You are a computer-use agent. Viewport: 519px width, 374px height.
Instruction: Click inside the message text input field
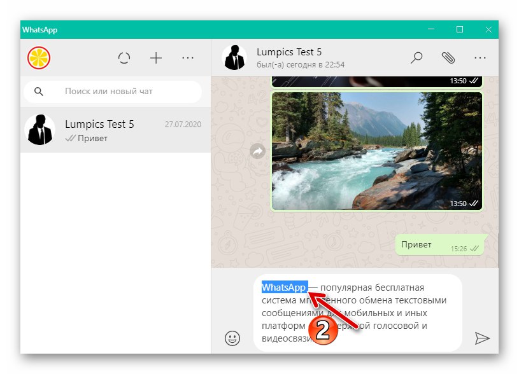(x=357, y=313)
